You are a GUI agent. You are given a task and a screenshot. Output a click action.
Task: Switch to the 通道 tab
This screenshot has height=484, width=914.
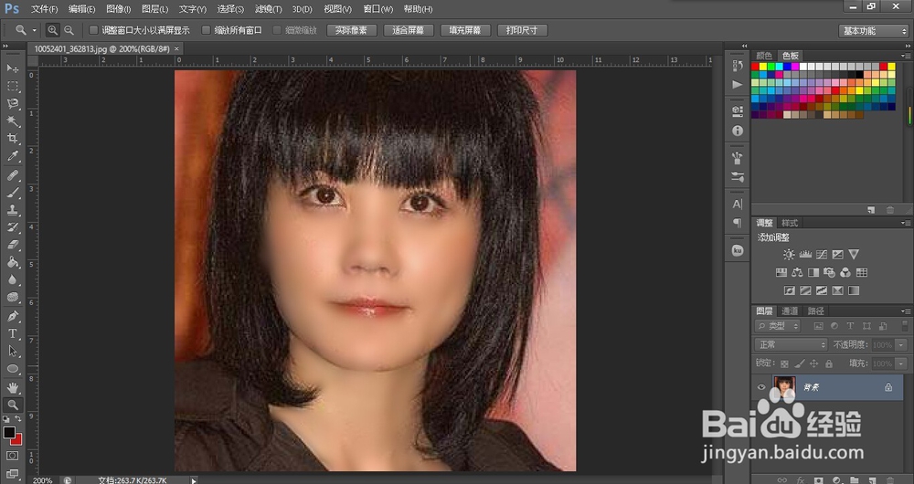(790, 311)
